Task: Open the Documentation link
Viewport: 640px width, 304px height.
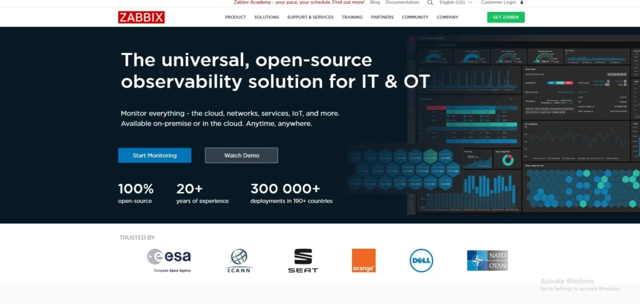Action: pyautogui.click(x=402, y=3)
